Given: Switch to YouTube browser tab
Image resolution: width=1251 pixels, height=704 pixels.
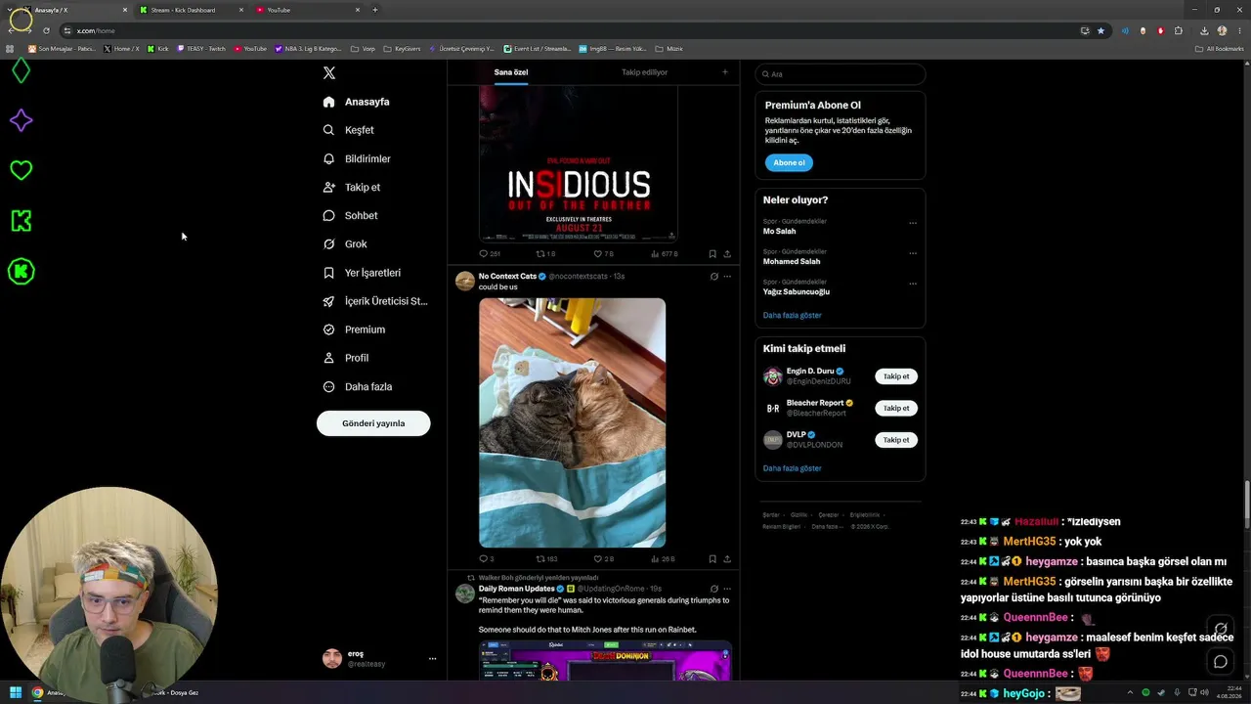Looking at the screenshot, I should pyautogui.click(x=307, y=10).
